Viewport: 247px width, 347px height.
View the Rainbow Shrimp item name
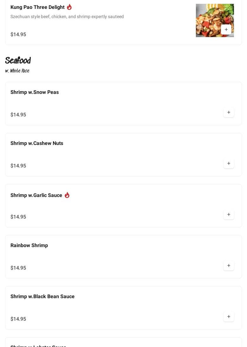[29, 246]
